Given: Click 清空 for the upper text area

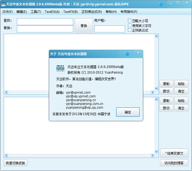Looking at the screenshot, I should click(181, 91).
